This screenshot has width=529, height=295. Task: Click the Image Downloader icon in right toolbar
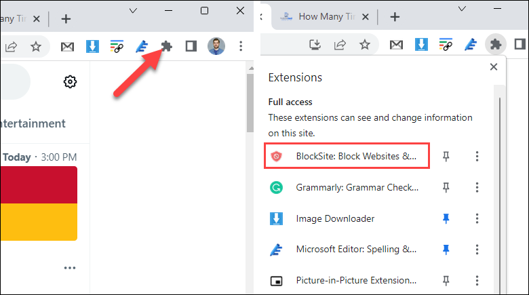(x=421, y=45)
